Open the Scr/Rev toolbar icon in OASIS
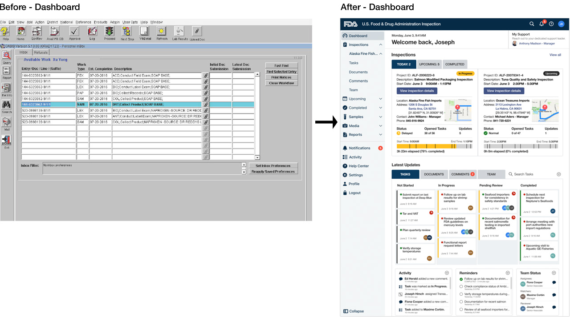 point(37,31)
